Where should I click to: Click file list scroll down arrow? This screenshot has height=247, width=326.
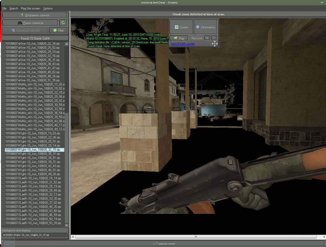pyautogui.click(x=67, y=225)
